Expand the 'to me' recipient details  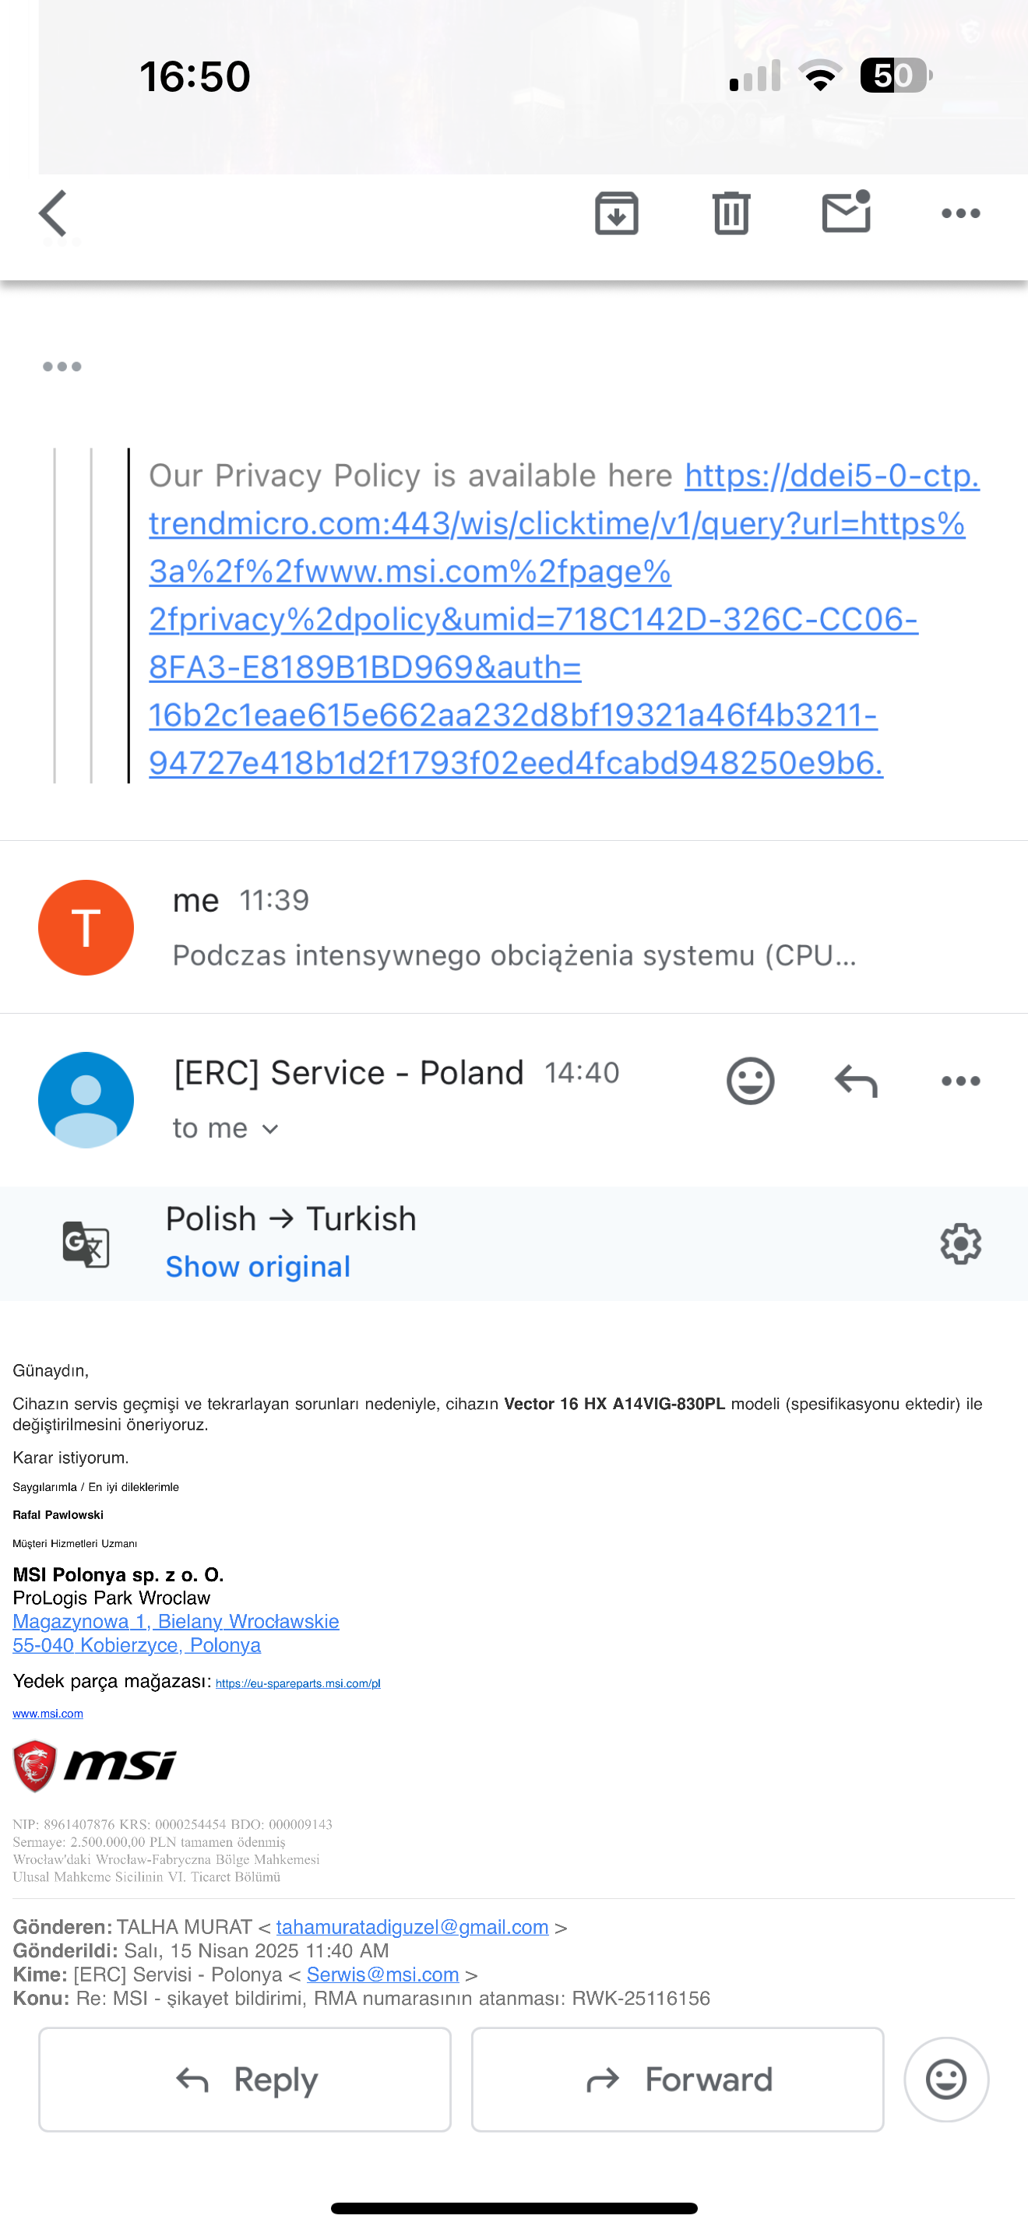[x=225, y=1129]
